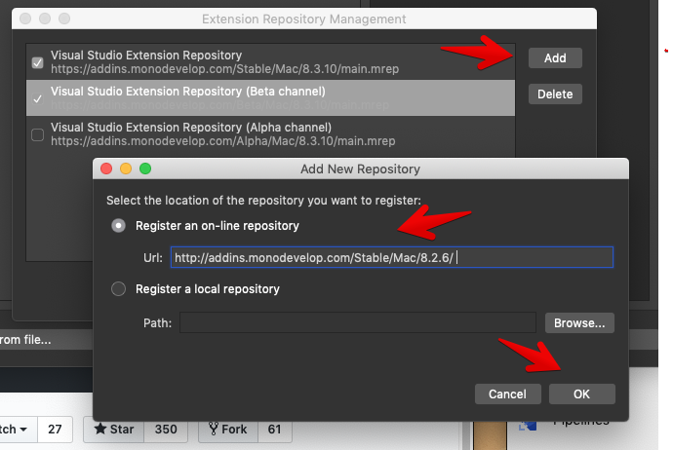This screenshot has height=450, width=673.
Task: Uncheck the Beta channel repository checkbox
Action: pos(38,98)
